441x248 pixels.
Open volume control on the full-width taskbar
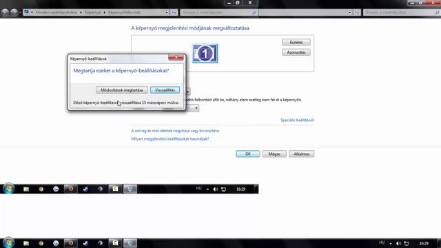(398, 243)
